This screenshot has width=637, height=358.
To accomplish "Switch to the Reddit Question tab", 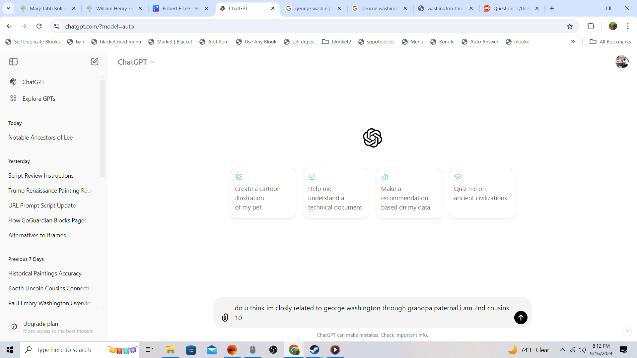I will click(x=512, y=9).
